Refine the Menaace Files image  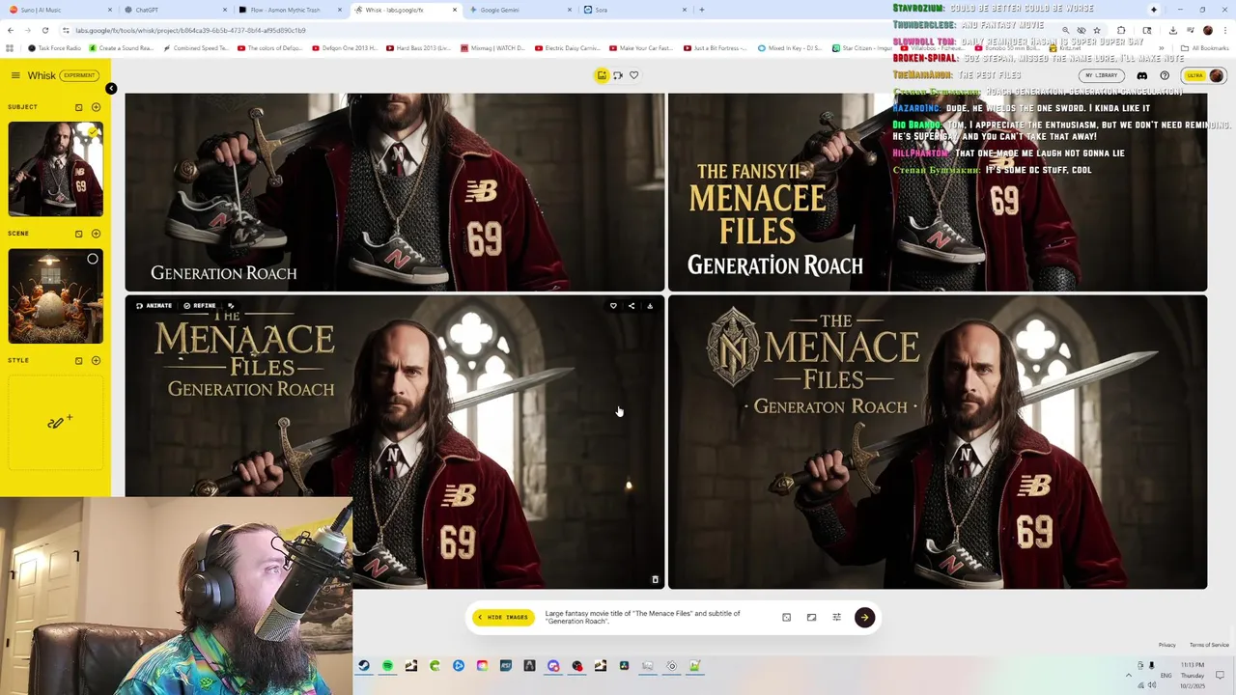point(200,306)
